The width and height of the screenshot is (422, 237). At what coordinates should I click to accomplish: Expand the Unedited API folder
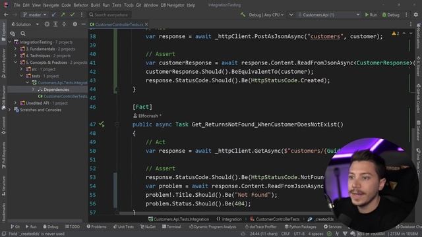(x=16, y=103)
